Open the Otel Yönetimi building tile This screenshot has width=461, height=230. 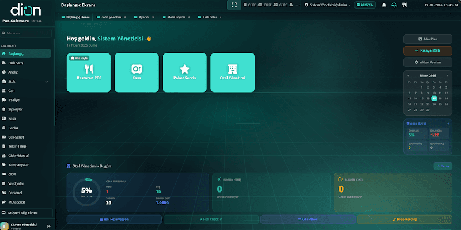[233, 72]
